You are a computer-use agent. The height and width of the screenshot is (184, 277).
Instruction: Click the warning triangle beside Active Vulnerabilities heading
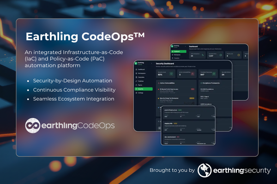coord(159,83)
